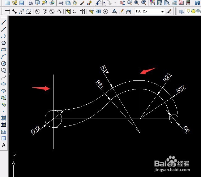Create a new drawing with New icon
The height and width of the screenshot is (177, 201).
click(x=7, y=2)
